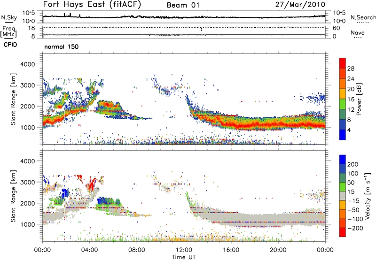Pick the light green 15–50 velocity segment
Image resolution: width=376 pixels, height=260 pixels.
(x=343, y=187)
